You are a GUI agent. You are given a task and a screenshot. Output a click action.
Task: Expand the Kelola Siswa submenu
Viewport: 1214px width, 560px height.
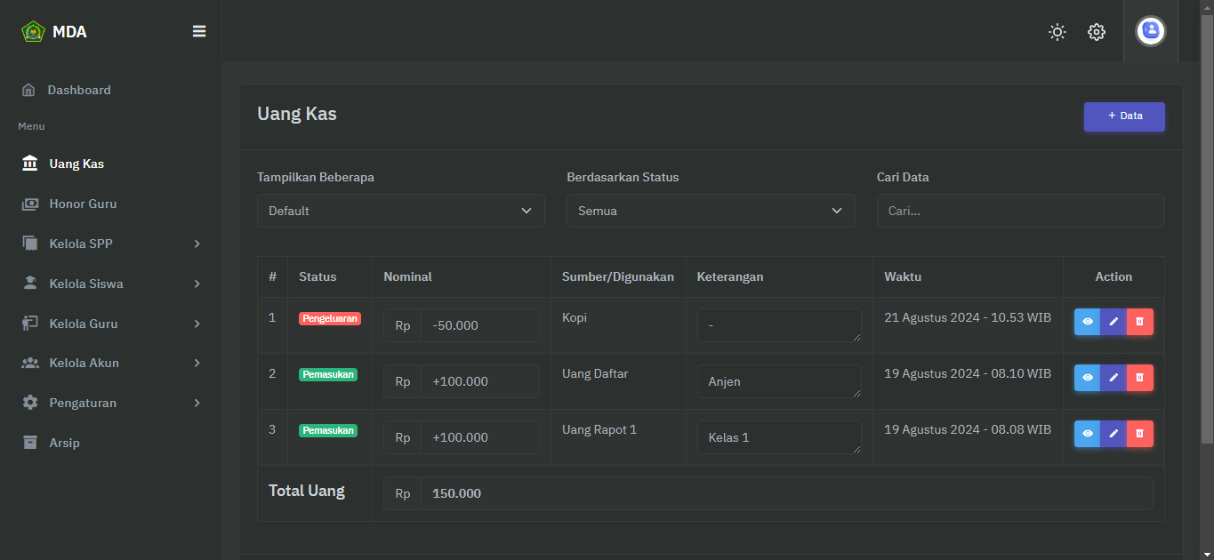[x=111, y=284]
